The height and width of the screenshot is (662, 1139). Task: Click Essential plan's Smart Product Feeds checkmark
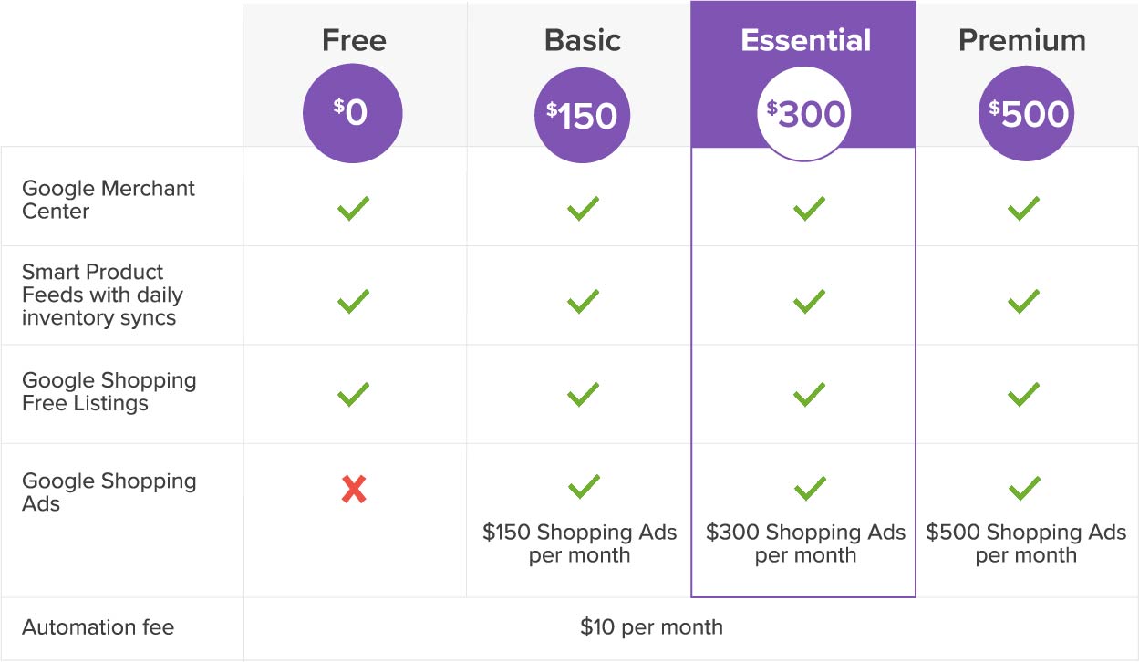point(809,301)
